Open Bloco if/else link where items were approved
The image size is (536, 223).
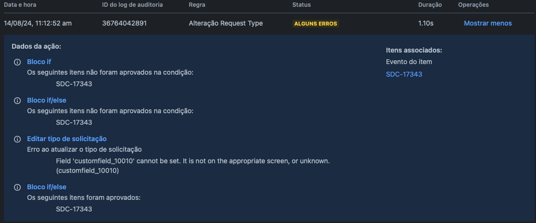click(47, 187)
